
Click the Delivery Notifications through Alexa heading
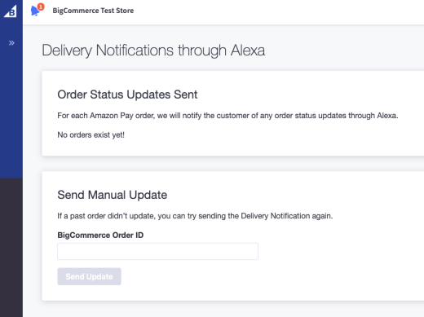[x=153, y=51]
